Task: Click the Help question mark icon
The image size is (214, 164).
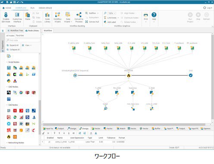Action: tap(154, 15)
